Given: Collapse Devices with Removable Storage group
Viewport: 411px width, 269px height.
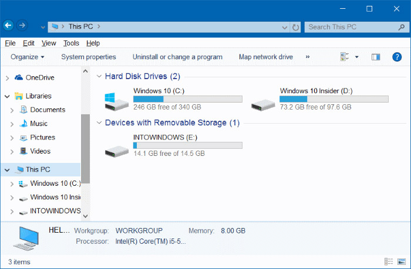Looking at the screenshot, I should 99,122.
